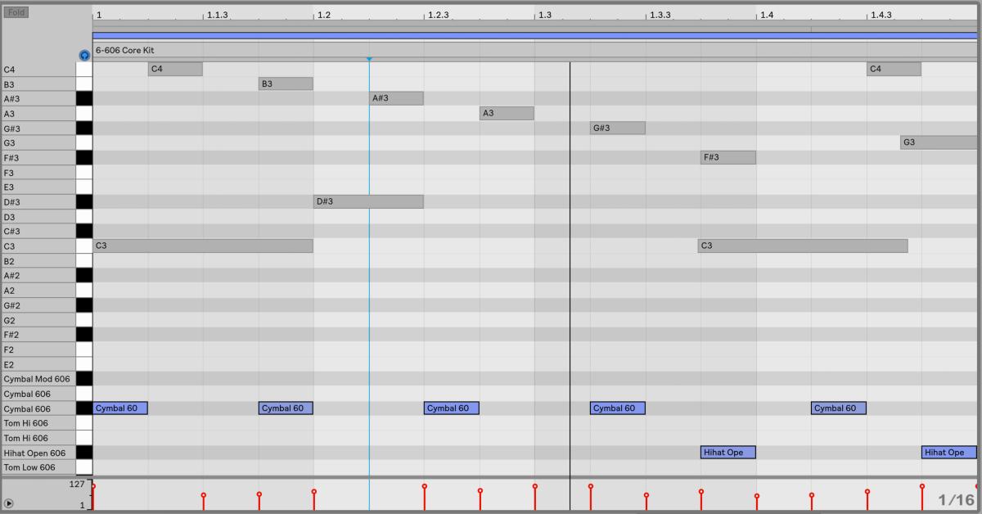The width and height of the screenshot is (982, 514).
Task: Play the F#3 black piano key
Action: (83, 157)
